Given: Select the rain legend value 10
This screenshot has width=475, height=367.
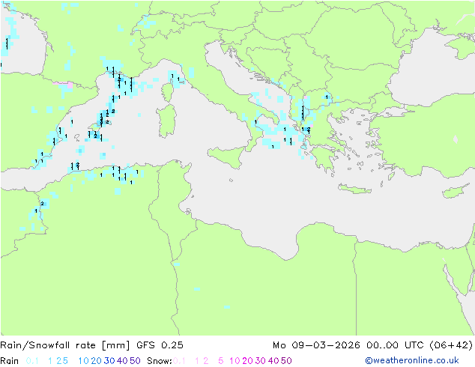Looking at the screenshot, I should pos(84,361).
